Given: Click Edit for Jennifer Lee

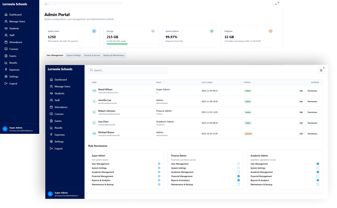Looking at the screenshot, I should (x=301, y=101).
